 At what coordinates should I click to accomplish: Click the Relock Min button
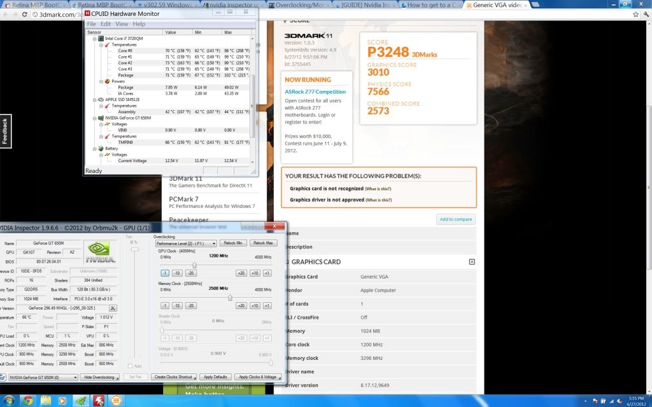[233, 243]
